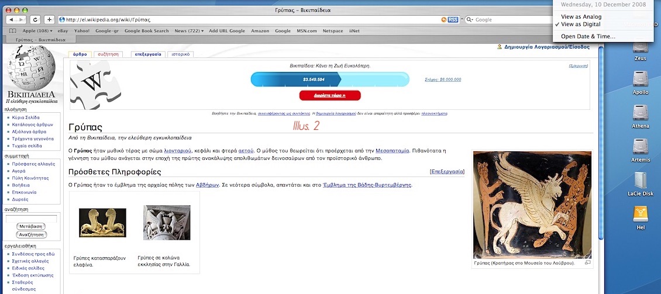Switch to the άρθρο tab
The height and width of the screenshot is (294, 661).
pyautogui.click(x=80, y=54)
